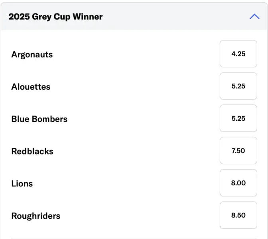Image resolution: width=268 pixels, height=239 pixels.
Task: Select the 8.50 odds box
Action: (x=238, y=215)
